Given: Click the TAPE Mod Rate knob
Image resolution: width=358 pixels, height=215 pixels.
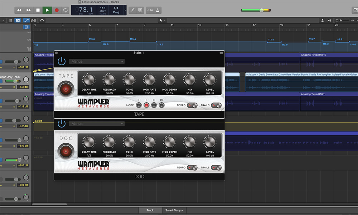Looking at the screenshot, I should click(x=150, y=80).
